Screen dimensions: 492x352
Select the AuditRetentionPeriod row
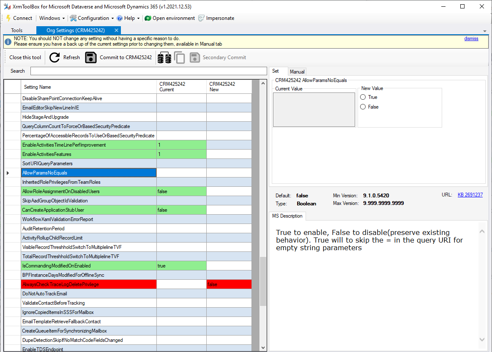coord(128,228)
